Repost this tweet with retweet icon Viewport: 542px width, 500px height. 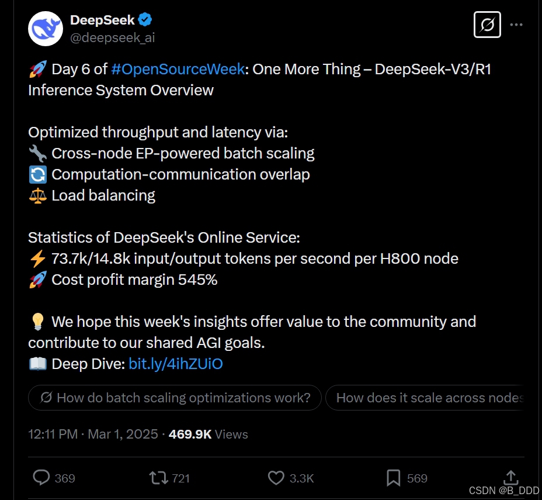tap(158, 478)
